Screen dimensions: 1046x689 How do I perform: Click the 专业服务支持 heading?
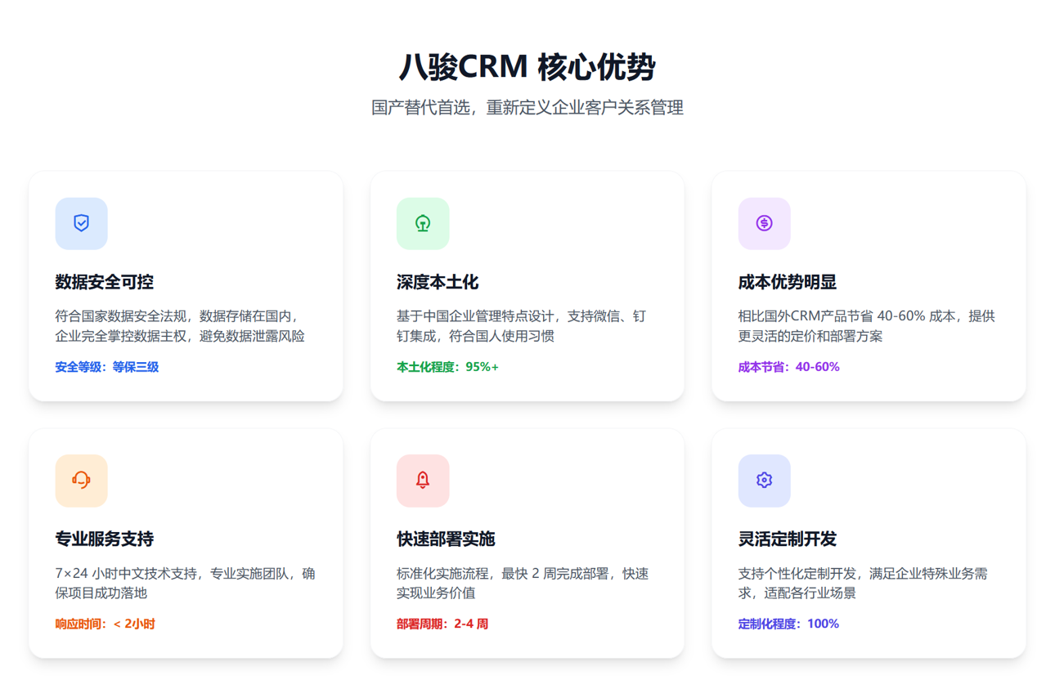pos(104,539)
